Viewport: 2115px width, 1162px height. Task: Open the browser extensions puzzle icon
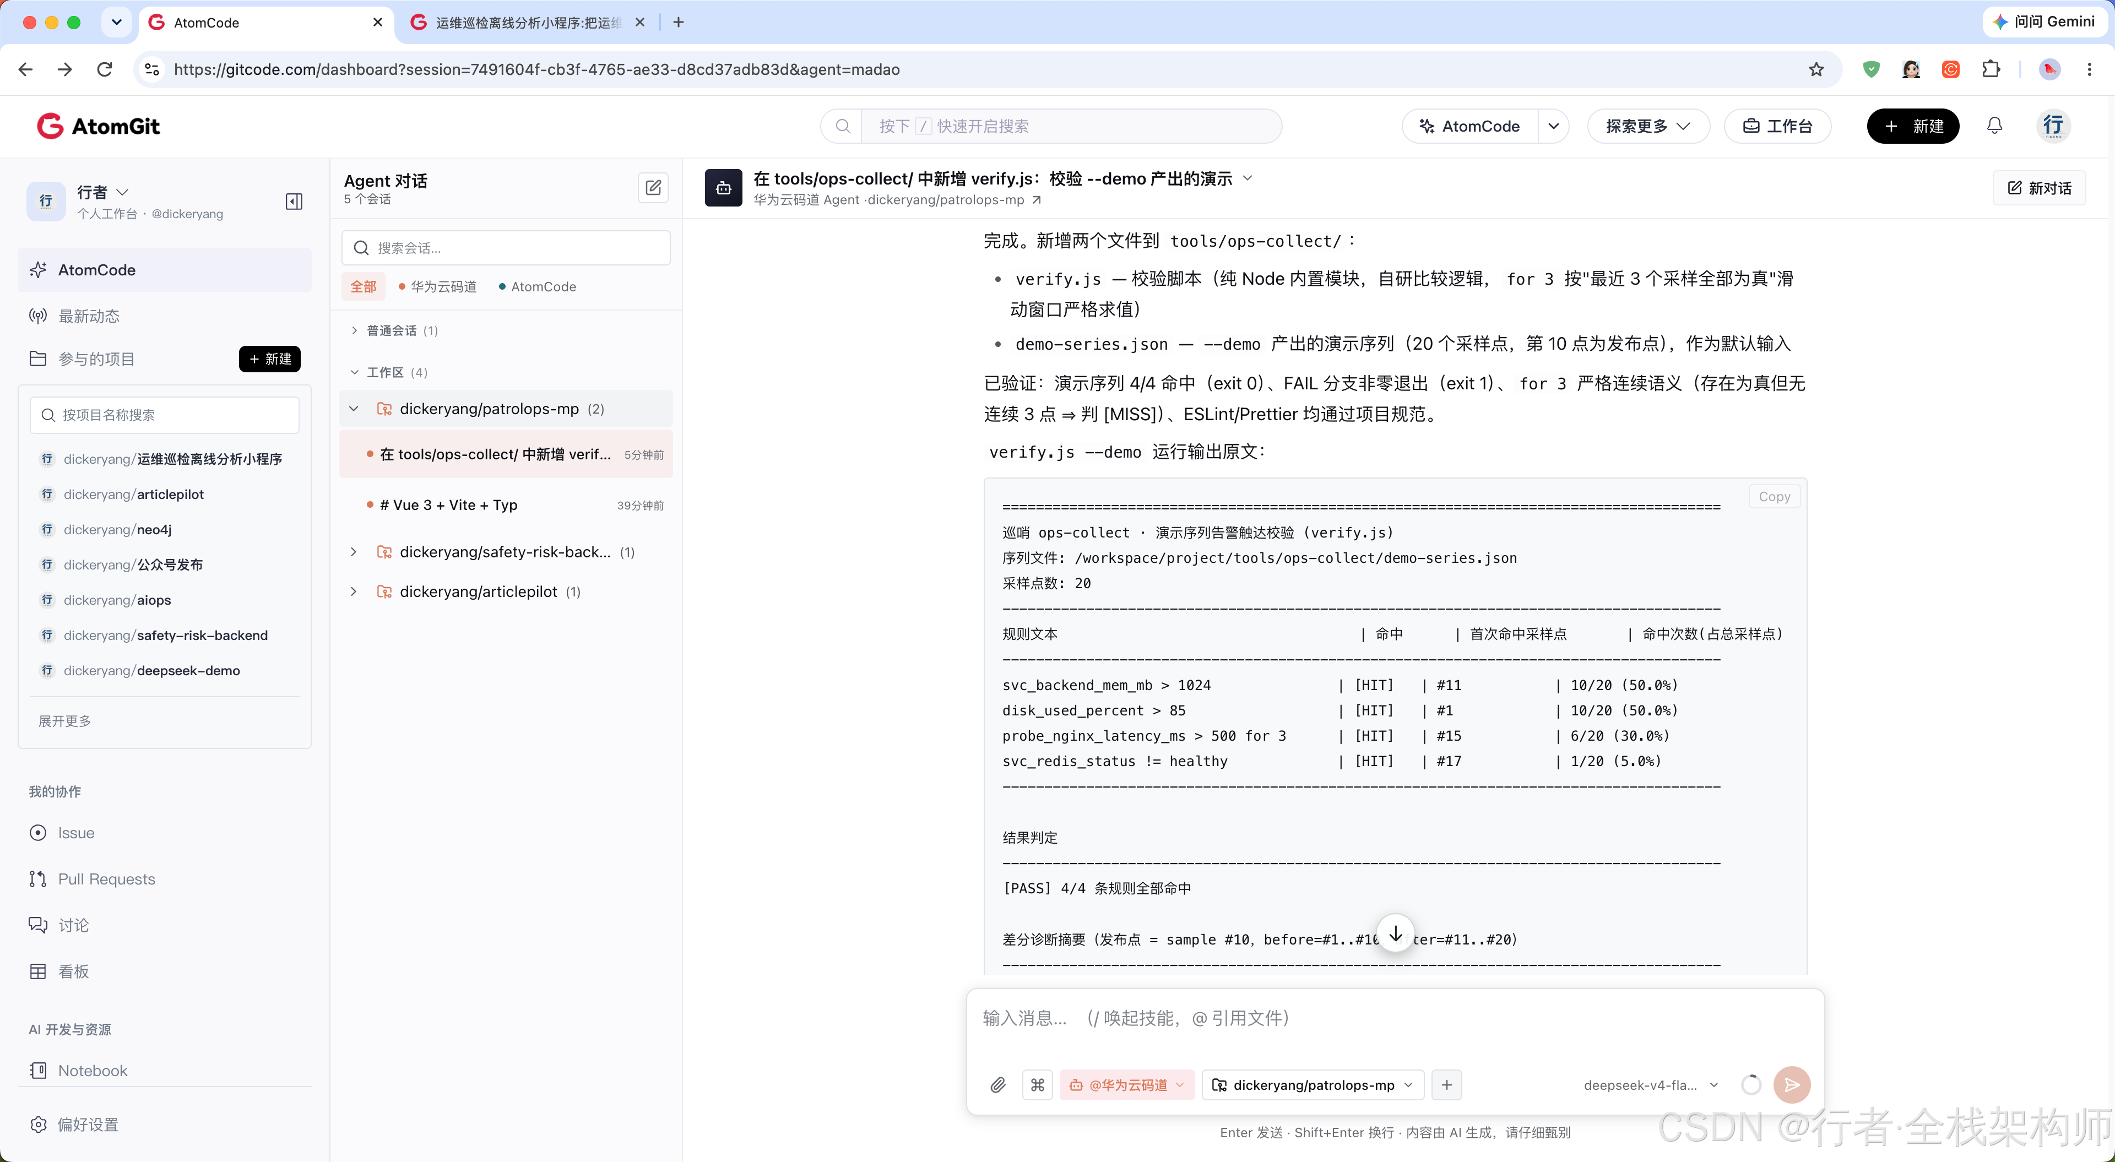pos(1991,70)
